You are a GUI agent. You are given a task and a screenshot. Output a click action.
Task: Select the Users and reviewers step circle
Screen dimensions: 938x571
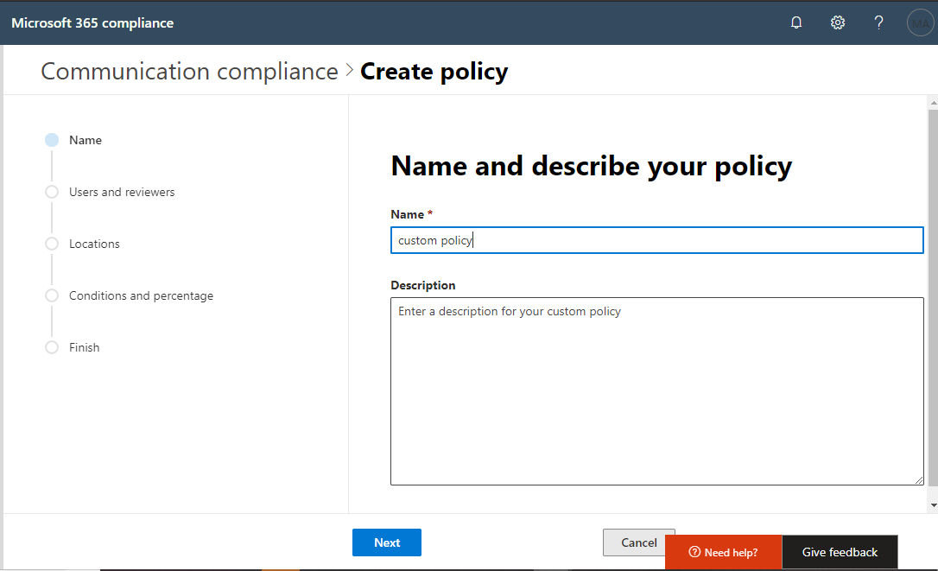tap(52, 192)
